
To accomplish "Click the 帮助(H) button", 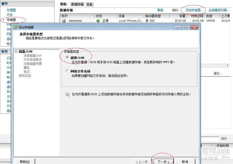I will point(25,162).
